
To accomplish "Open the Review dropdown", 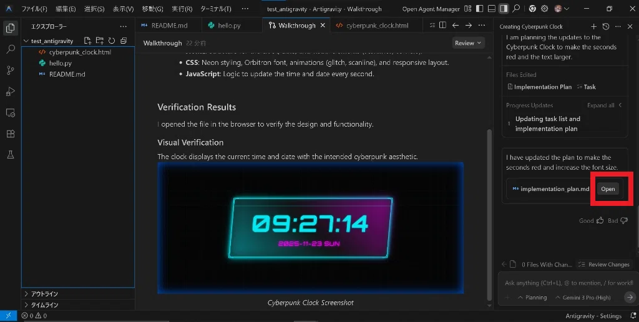I will [468, 43].
